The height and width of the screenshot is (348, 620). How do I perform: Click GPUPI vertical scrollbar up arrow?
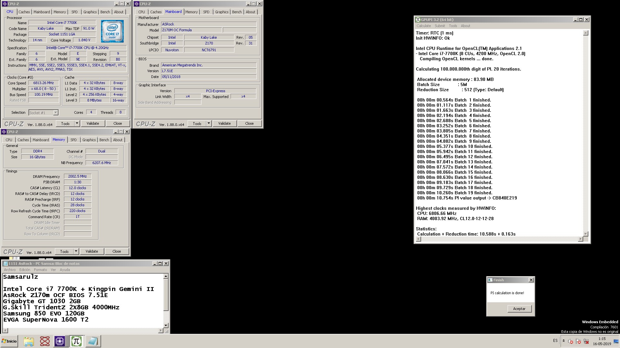click(x=586, y=33)
